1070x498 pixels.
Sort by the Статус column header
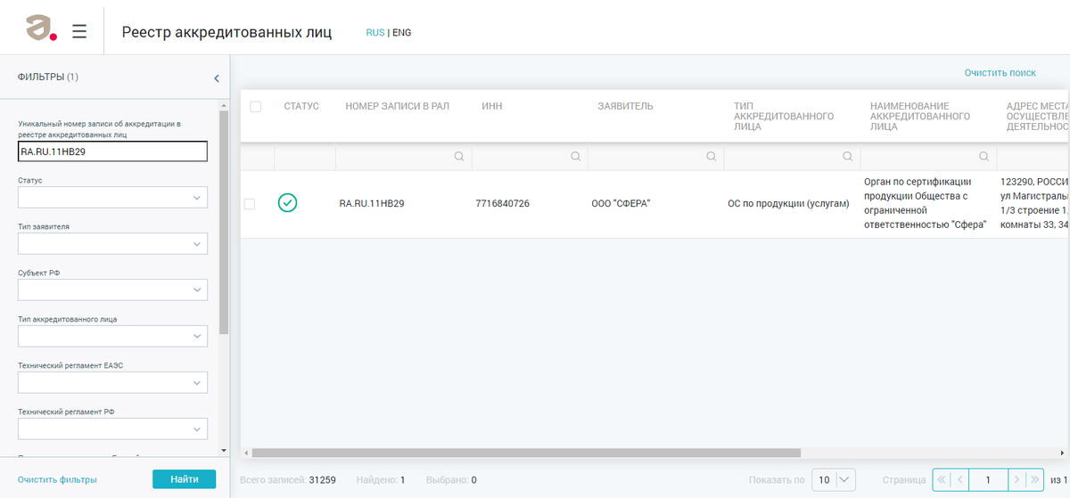(x=301, y=106)
